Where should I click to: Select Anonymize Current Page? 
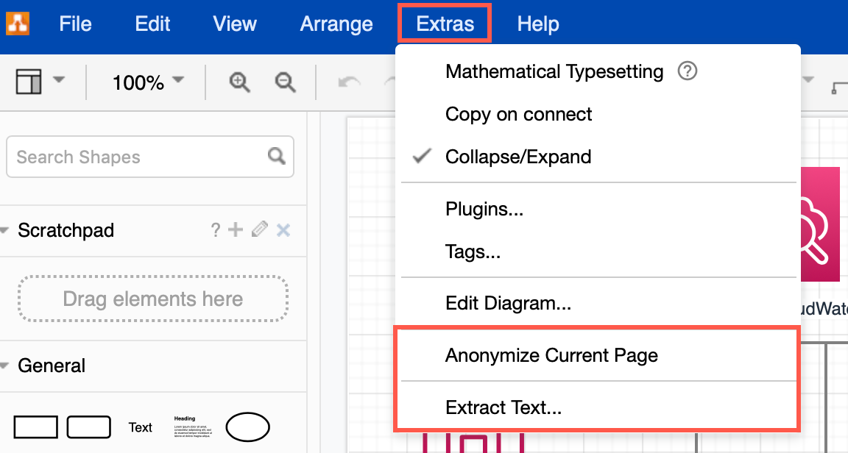[551, 355]
